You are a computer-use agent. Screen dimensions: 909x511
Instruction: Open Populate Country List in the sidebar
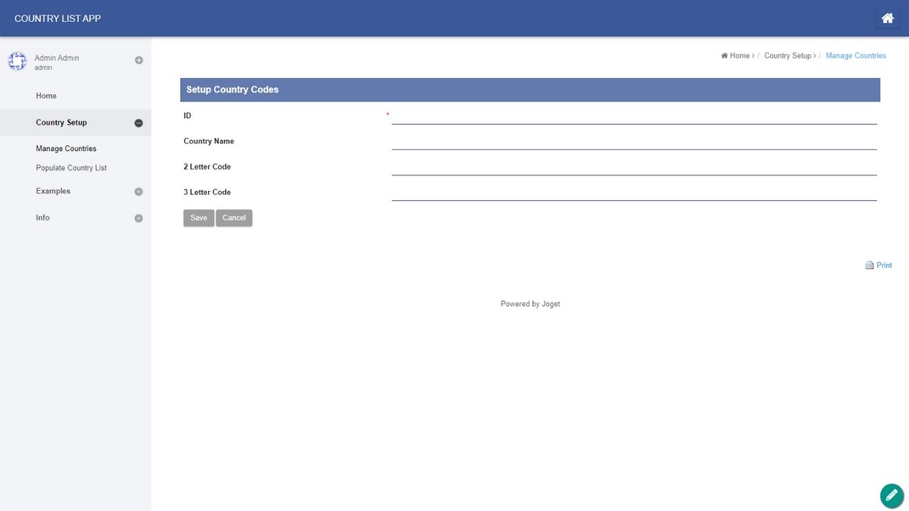[x=71, y=168]
